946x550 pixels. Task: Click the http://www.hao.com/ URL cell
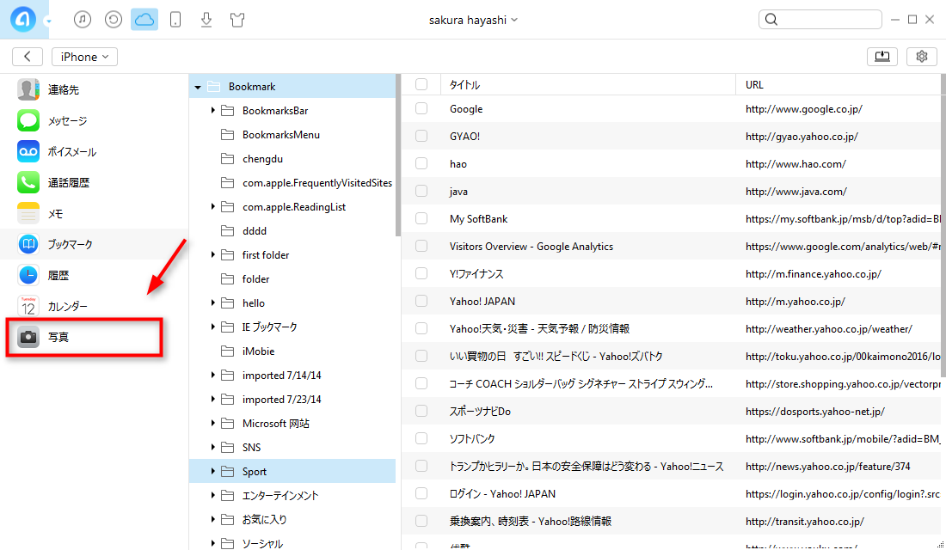tap(795, 163)
